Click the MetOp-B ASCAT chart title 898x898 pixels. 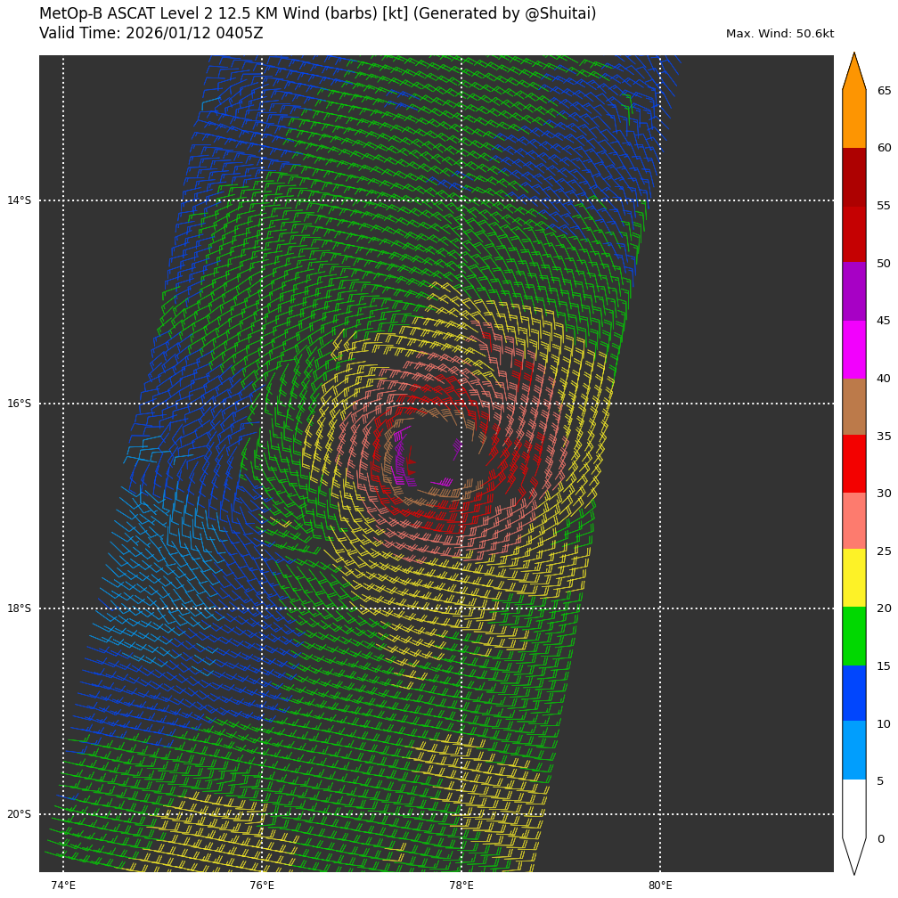[317, 14]
